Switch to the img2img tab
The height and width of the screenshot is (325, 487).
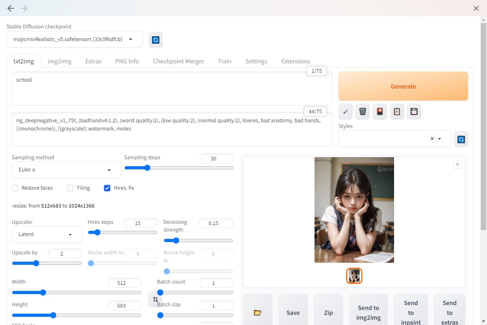[x=59, y=61]
